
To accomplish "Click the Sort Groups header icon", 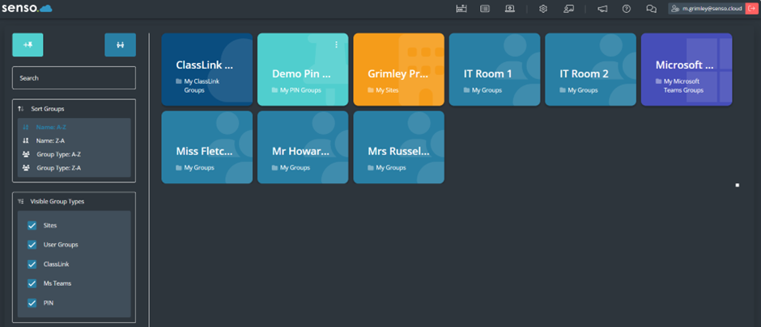I will (x=20, y=109).
